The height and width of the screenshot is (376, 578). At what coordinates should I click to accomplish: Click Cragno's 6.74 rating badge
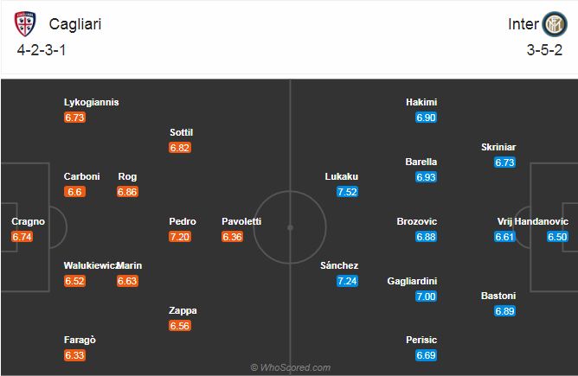click(x=22, y=237)
